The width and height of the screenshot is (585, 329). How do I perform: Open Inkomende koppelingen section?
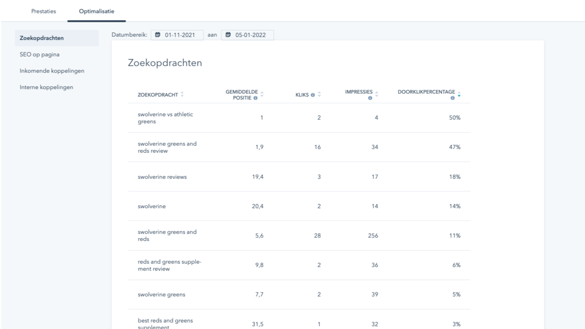(52, 71)
